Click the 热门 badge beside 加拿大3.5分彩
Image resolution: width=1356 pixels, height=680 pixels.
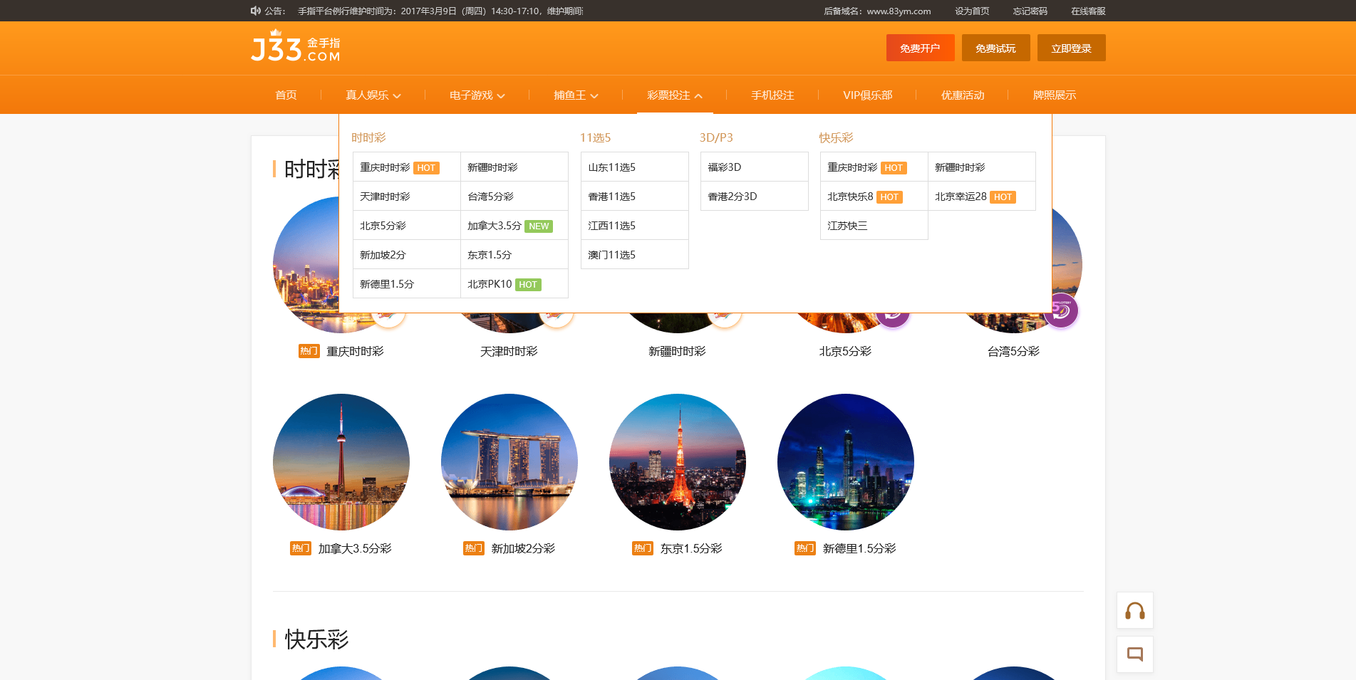click(300, 548)
